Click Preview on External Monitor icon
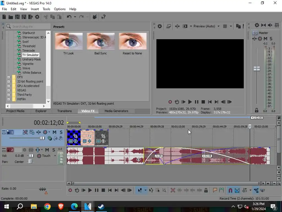 pyautogui.click(x=169, y=26)
